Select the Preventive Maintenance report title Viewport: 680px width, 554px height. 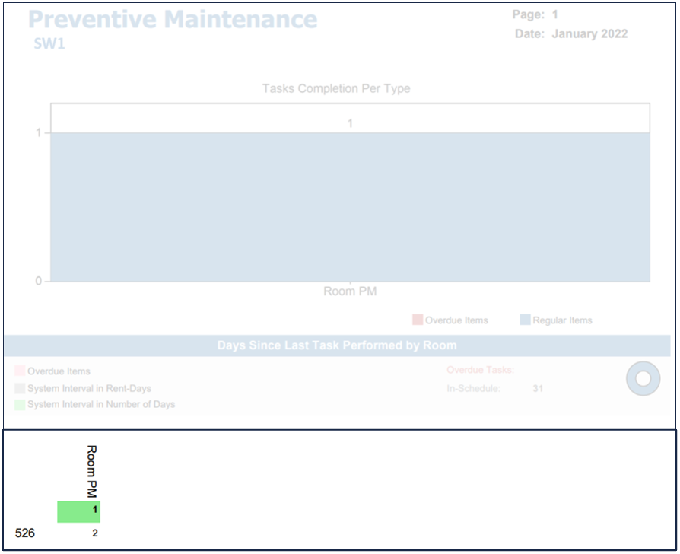coord(173,19)
